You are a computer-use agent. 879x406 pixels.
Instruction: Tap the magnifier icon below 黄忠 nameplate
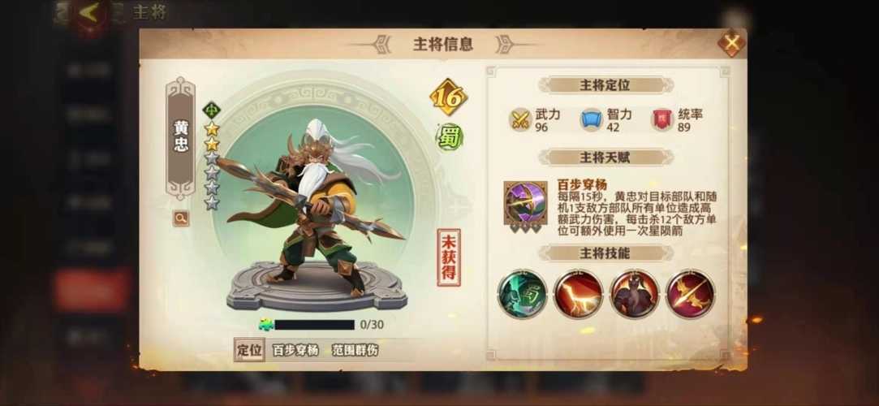click(x=180, y=218)
